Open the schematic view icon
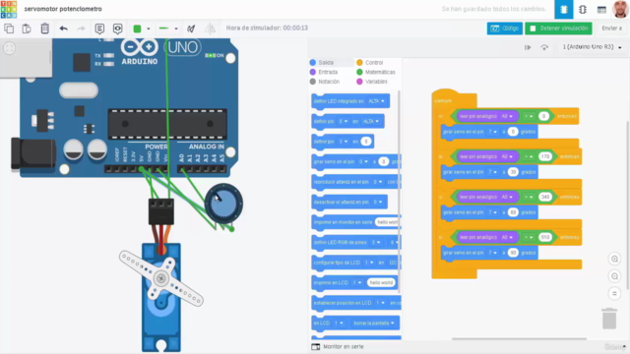The image size is (630, 354). tap(583, 10)
